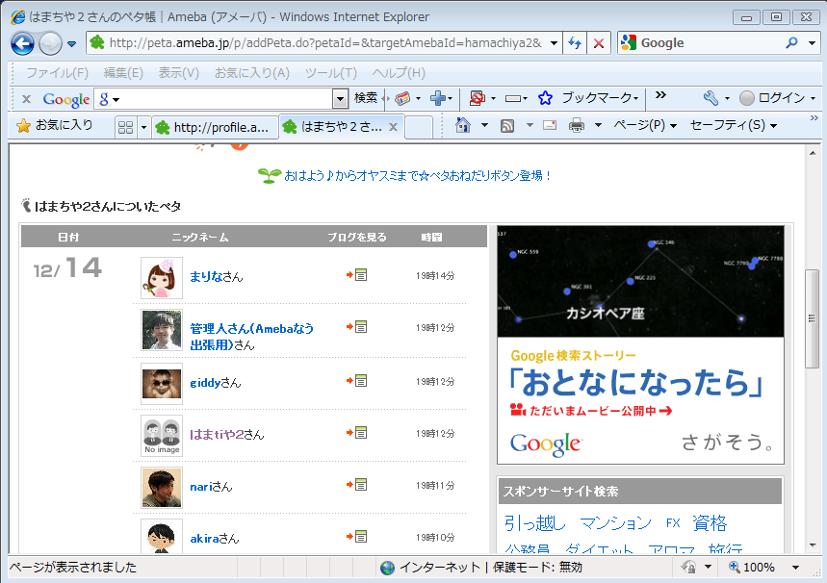Click the back navigation arrow
827x583 pixels.
[21, 42]
